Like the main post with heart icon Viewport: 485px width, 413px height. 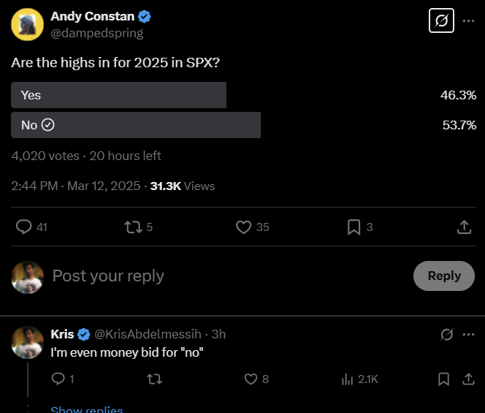243,227
